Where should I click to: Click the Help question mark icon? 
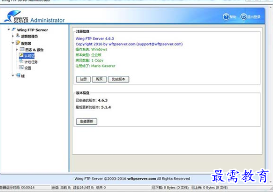click(x=226, y=17)
